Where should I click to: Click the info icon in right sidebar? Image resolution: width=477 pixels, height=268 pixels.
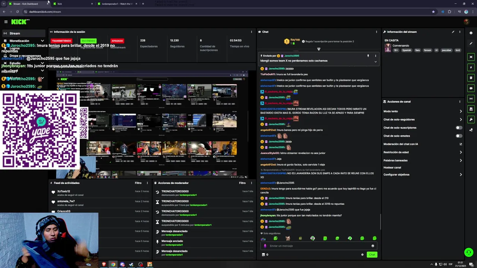(x=471, y=33)
